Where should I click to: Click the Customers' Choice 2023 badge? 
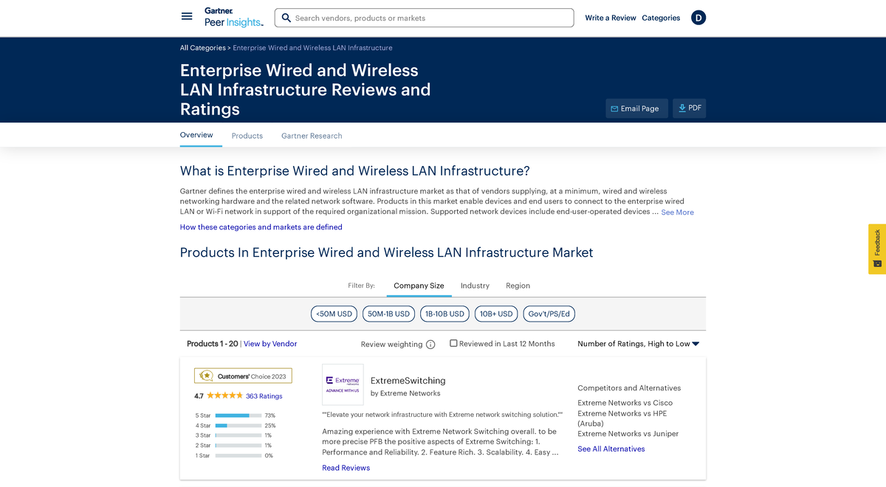tap(242, 376)
